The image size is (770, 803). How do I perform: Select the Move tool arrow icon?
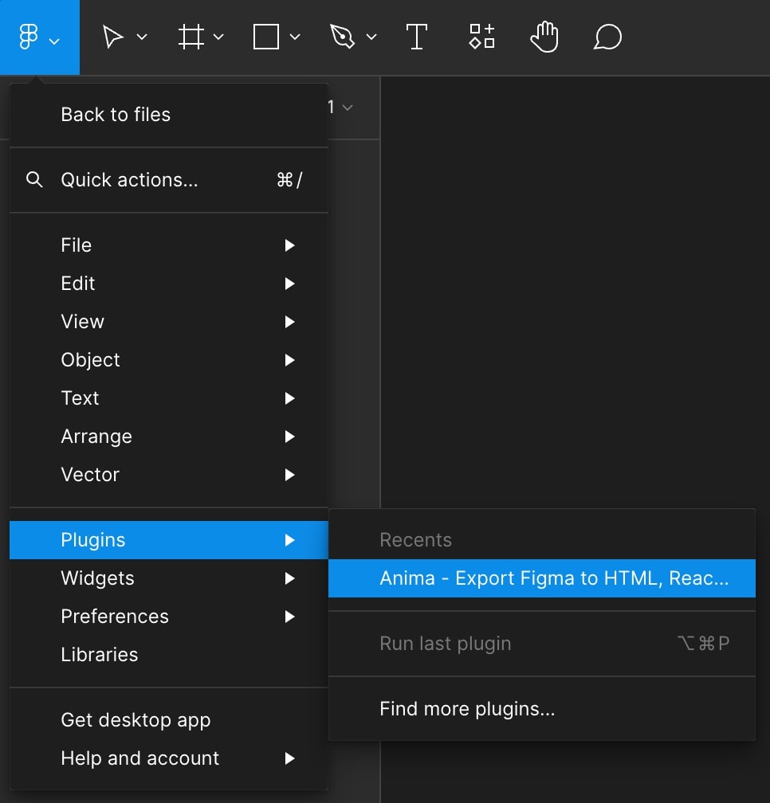[113, 37]
